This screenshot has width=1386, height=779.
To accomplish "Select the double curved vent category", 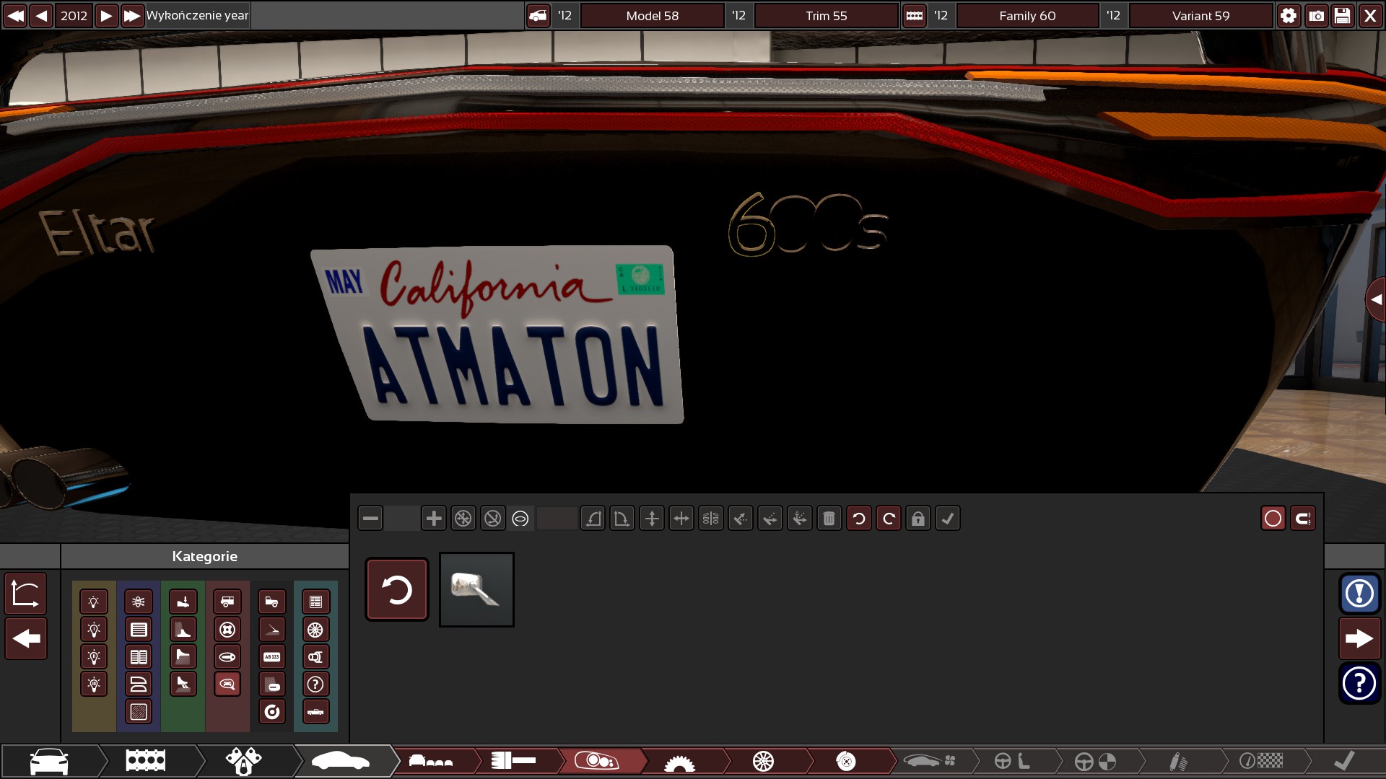I will pos(139,684).
